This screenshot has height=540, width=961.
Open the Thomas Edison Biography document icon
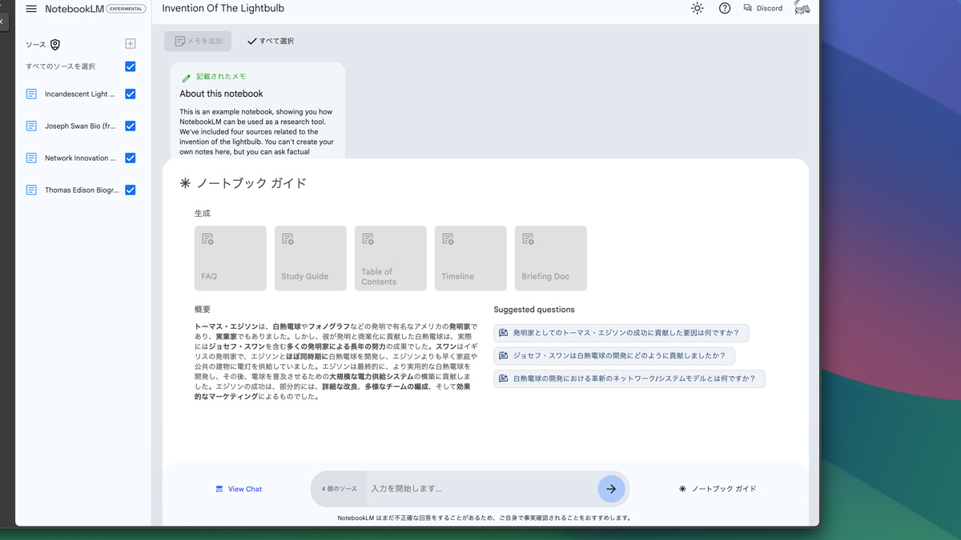[x=31, y=190]
